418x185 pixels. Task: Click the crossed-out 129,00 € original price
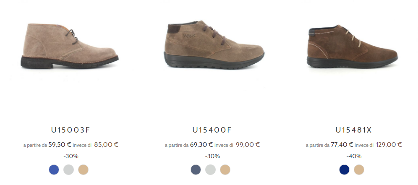389,145
